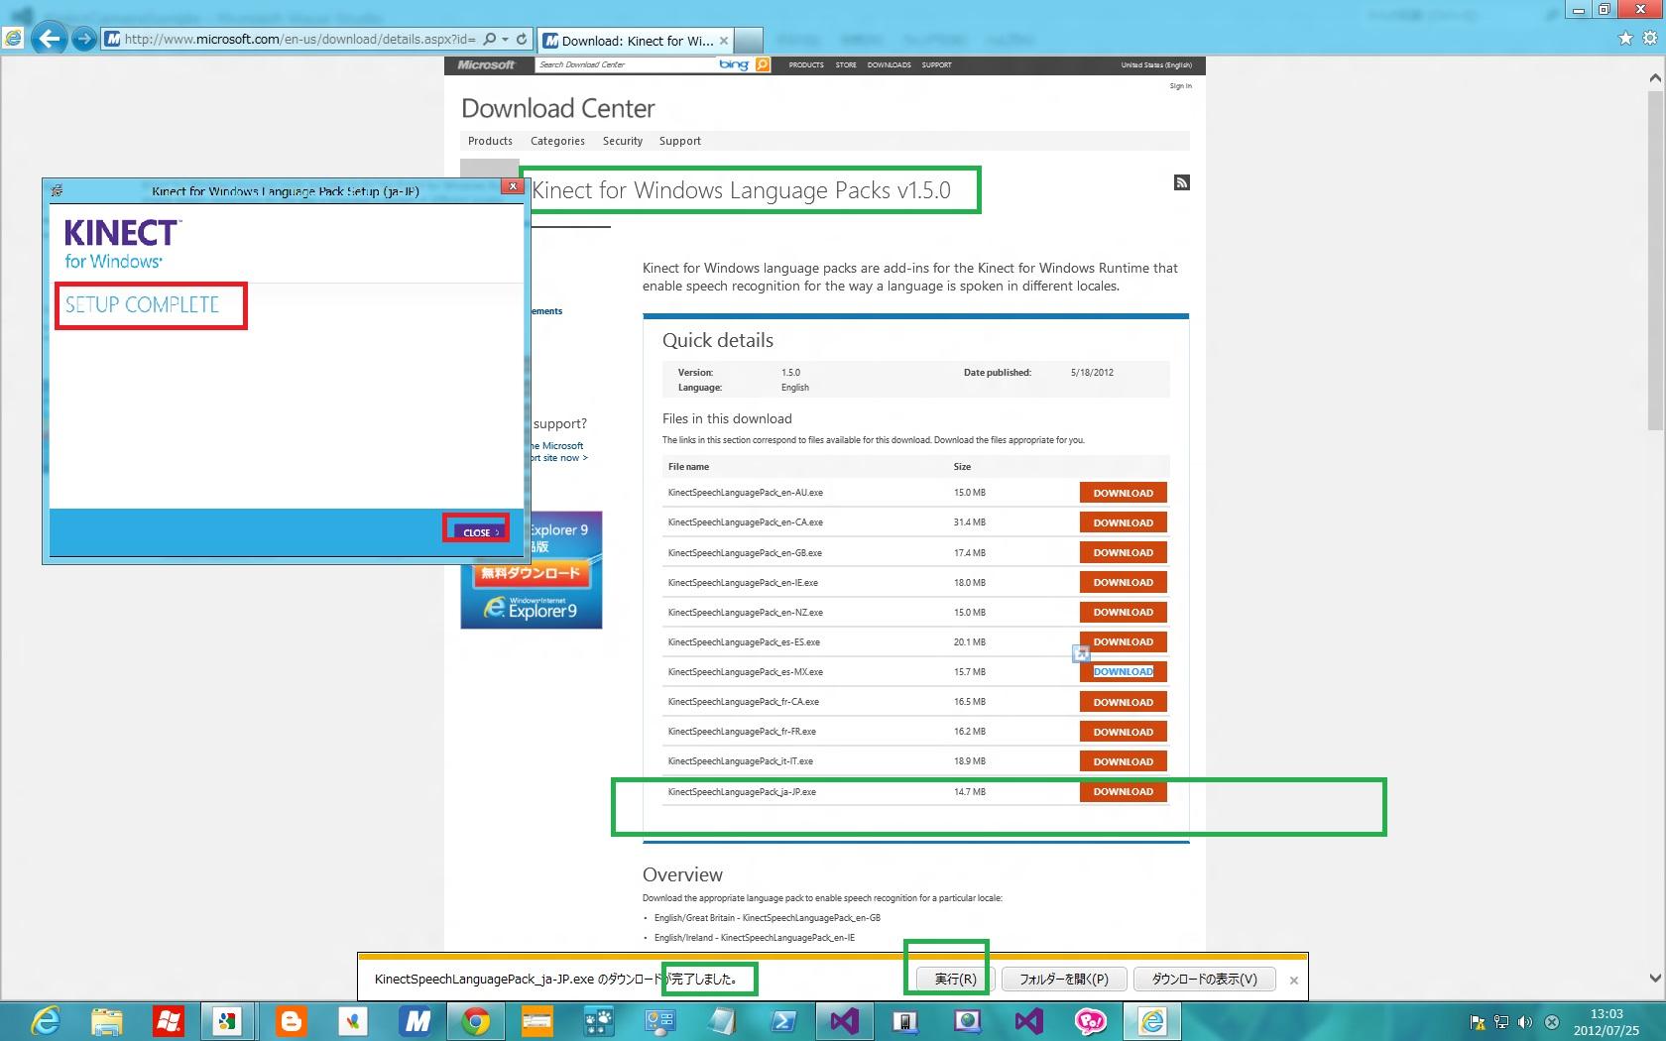
Task: Open STORE in the dark Microsoft header
Action: point(846,65)
